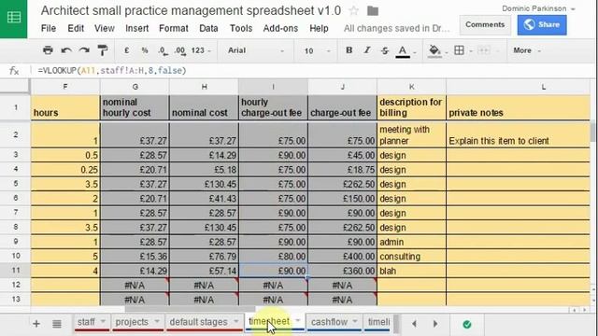Click the horizontal scrollbar thumb
This screenshot has width=598, height=336.
[190, 309]
